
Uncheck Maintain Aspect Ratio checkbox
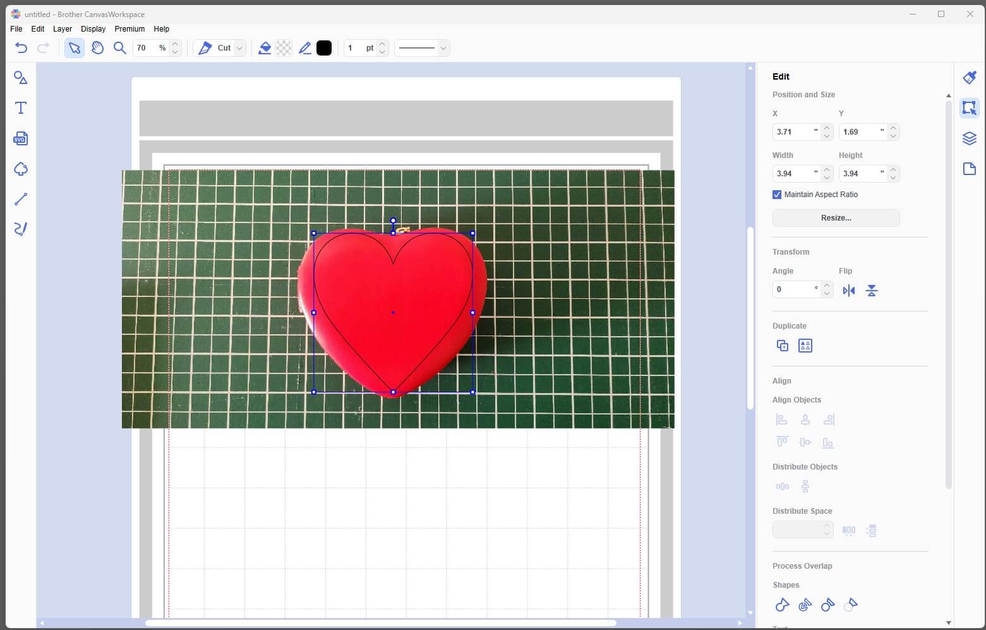coord(777,195)
